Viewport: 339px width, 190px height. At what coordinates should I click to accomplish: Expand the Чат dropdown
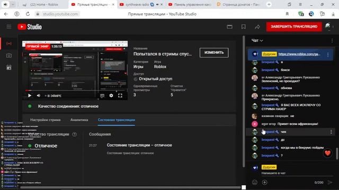click(257, 41)
